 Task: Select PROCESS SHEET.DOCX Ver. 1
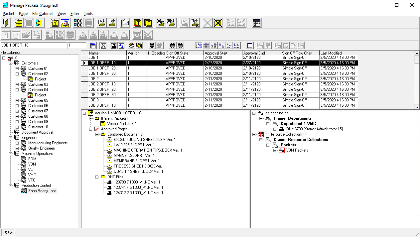click(139, 166)
